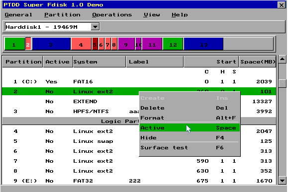
Task: Click space value 2047
Action: click(x=264, y=131)
